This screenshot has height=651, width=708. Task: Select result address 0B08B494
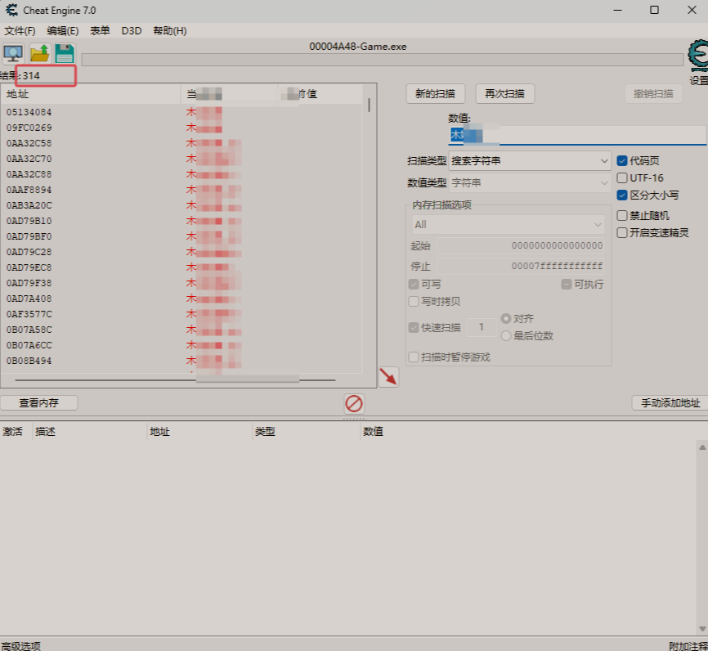29,361
